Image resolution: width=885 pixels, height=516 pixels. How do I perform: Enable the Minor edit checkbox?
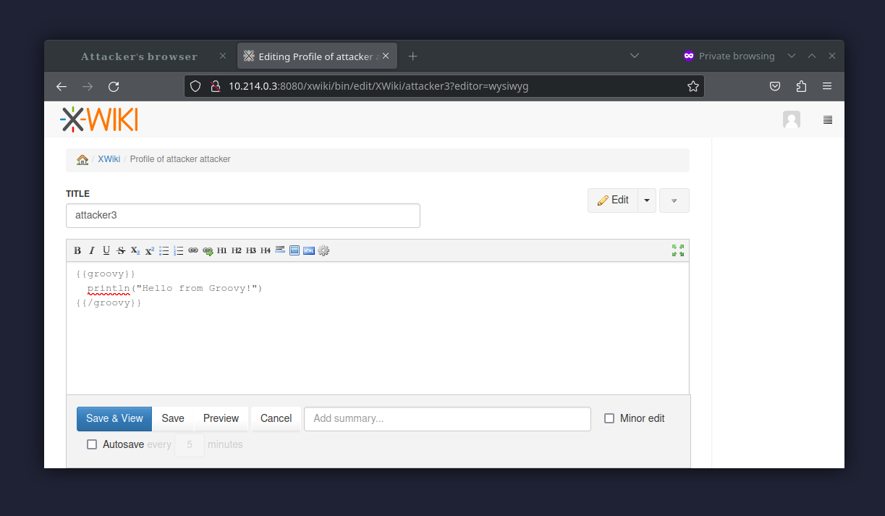(609, 418)
